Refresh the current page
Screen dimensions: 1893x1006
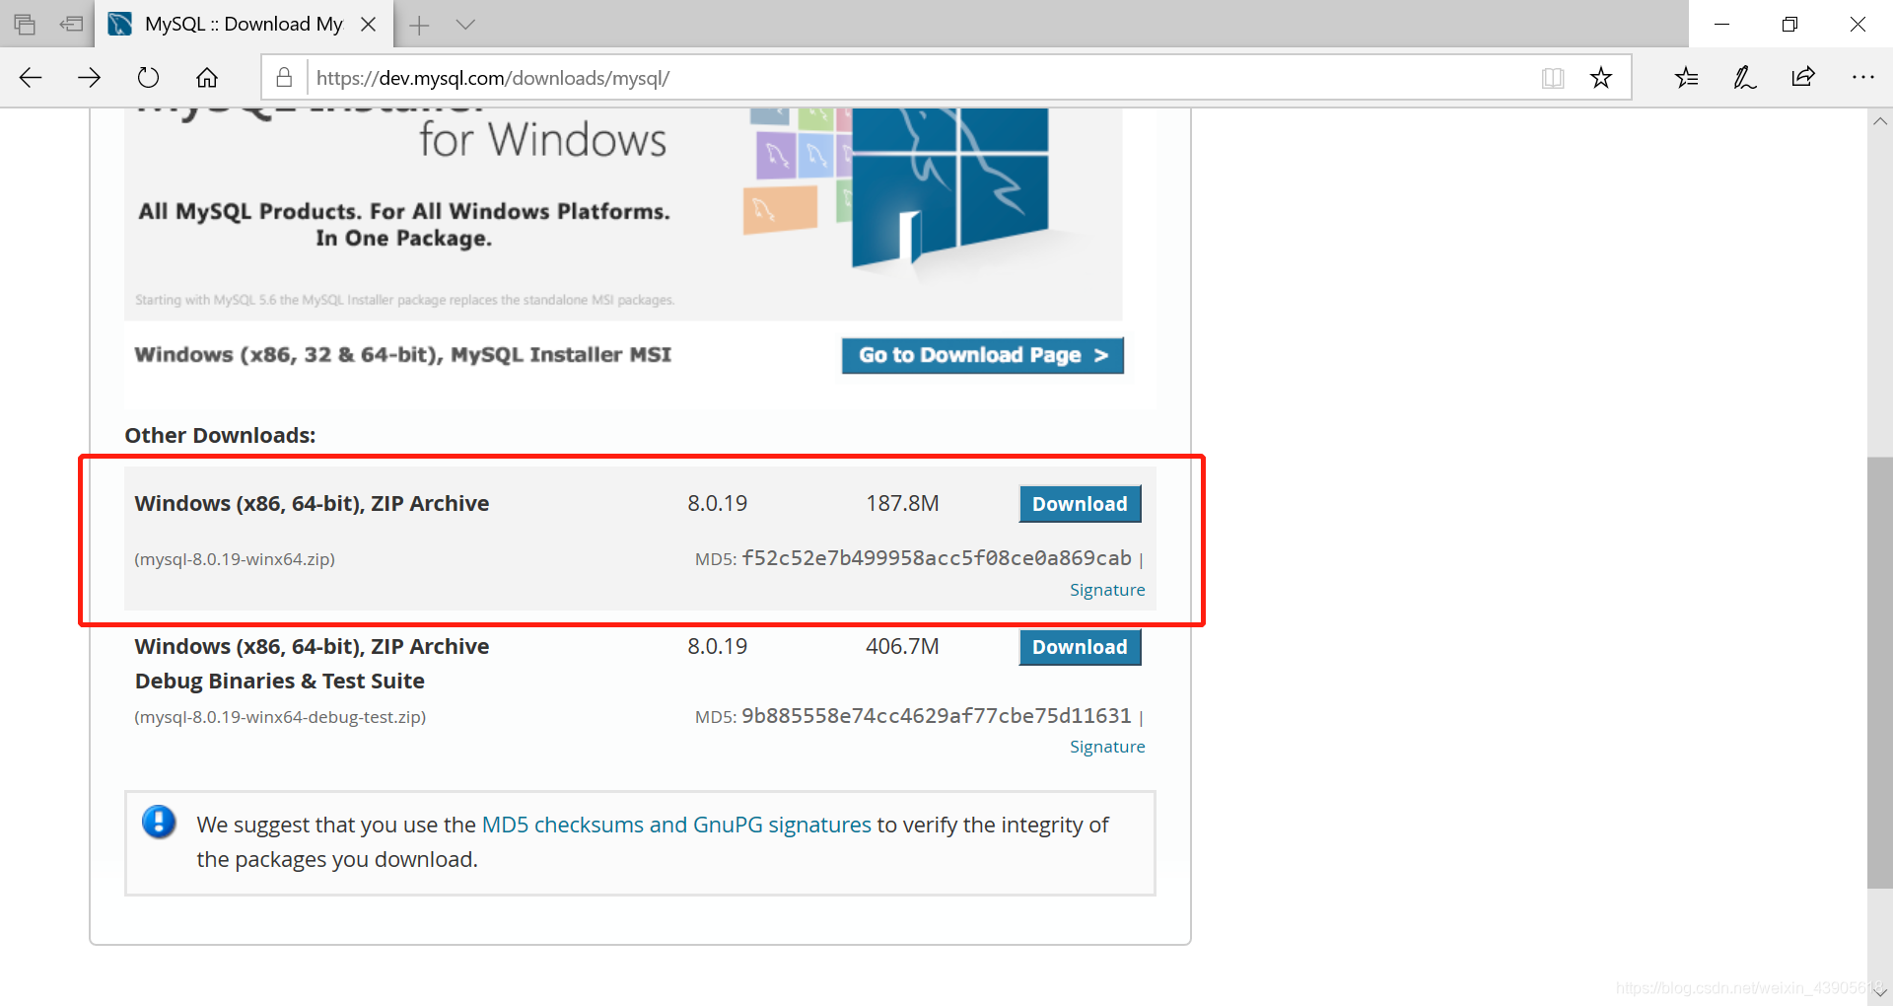click(148, 78)
